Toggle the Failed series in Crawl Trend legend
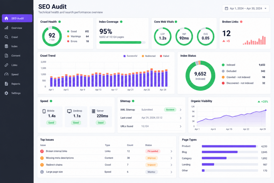Viewport: 274px width, 183px height. pyautogui.click(x=165, y=56)
